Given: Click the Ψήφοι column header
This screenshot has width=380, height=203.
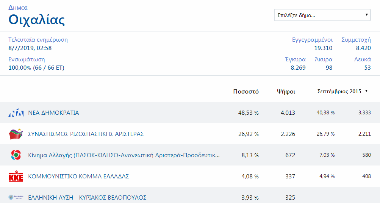Looking at the screenshot, I should click(286, 92).
